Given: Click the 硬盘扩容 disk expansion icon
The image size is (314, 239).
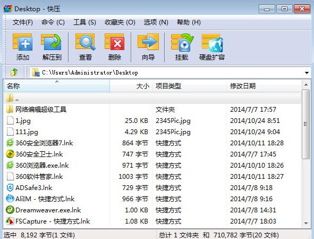Looking at the screenshot, I should point(212,43).
